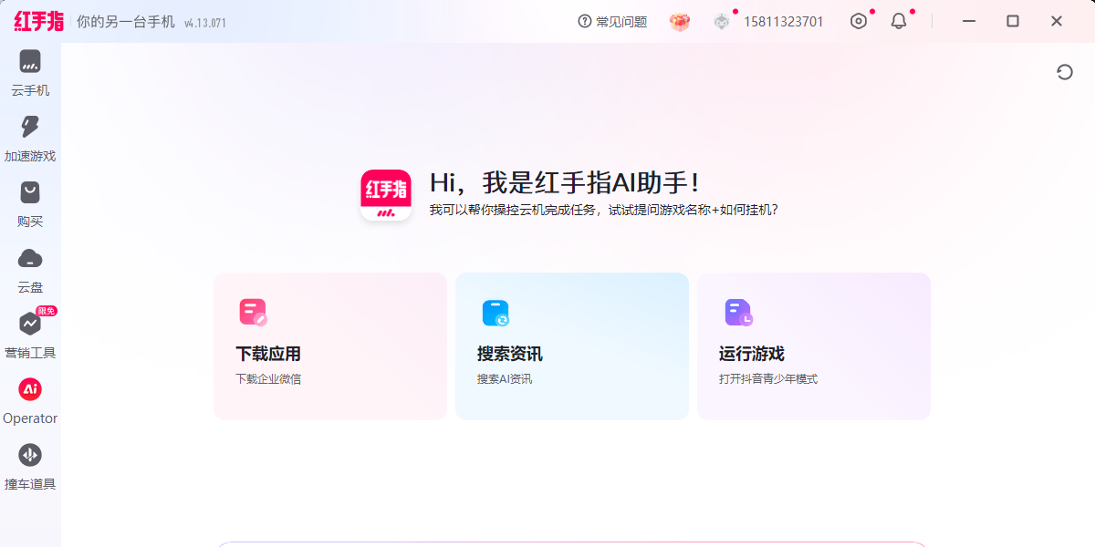
Task: Click the 限免 badge on 营销工具
Action: coord(47,311)
